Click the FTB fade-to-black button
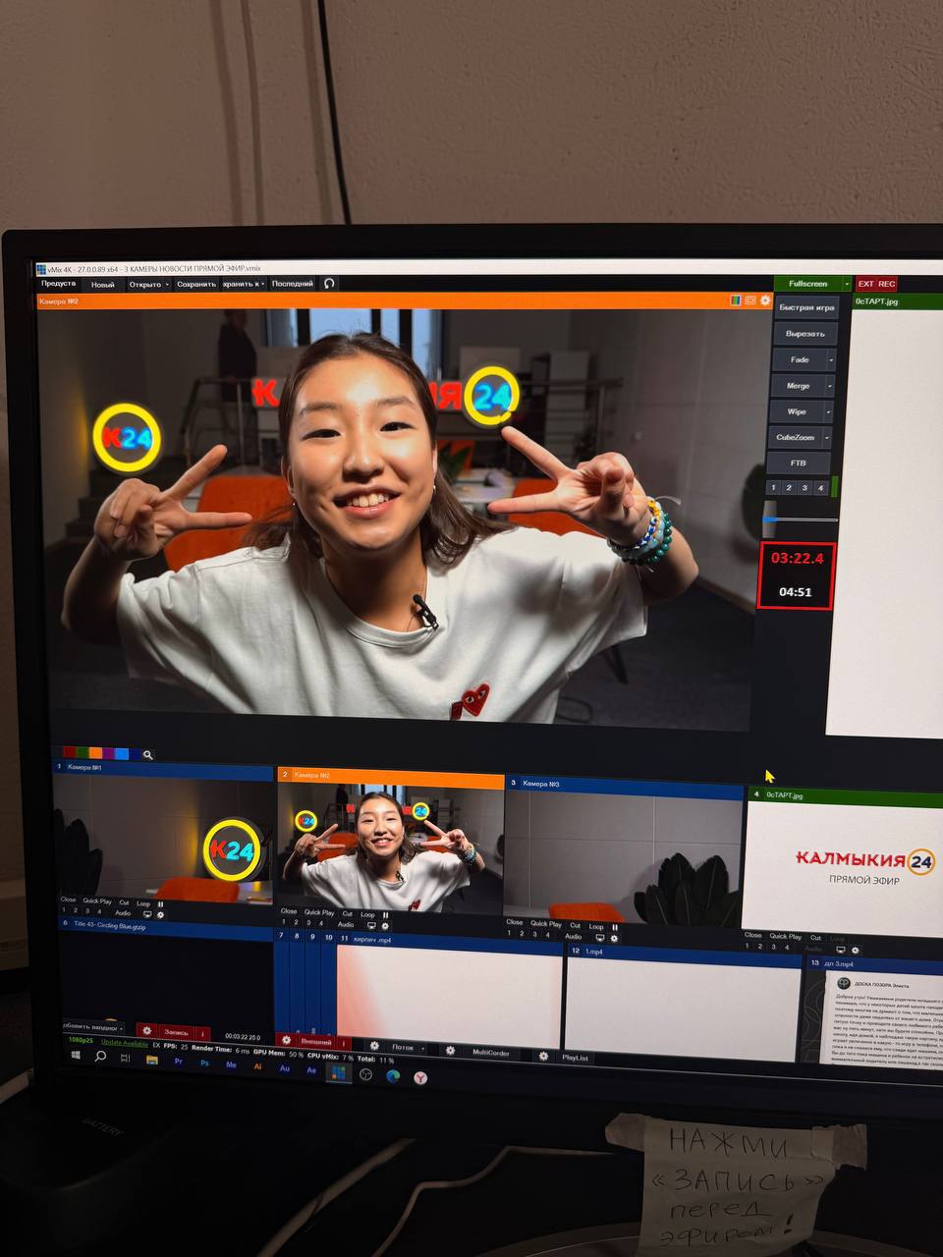The height and width of the screenshot is (1257, 943). [798, 463]
